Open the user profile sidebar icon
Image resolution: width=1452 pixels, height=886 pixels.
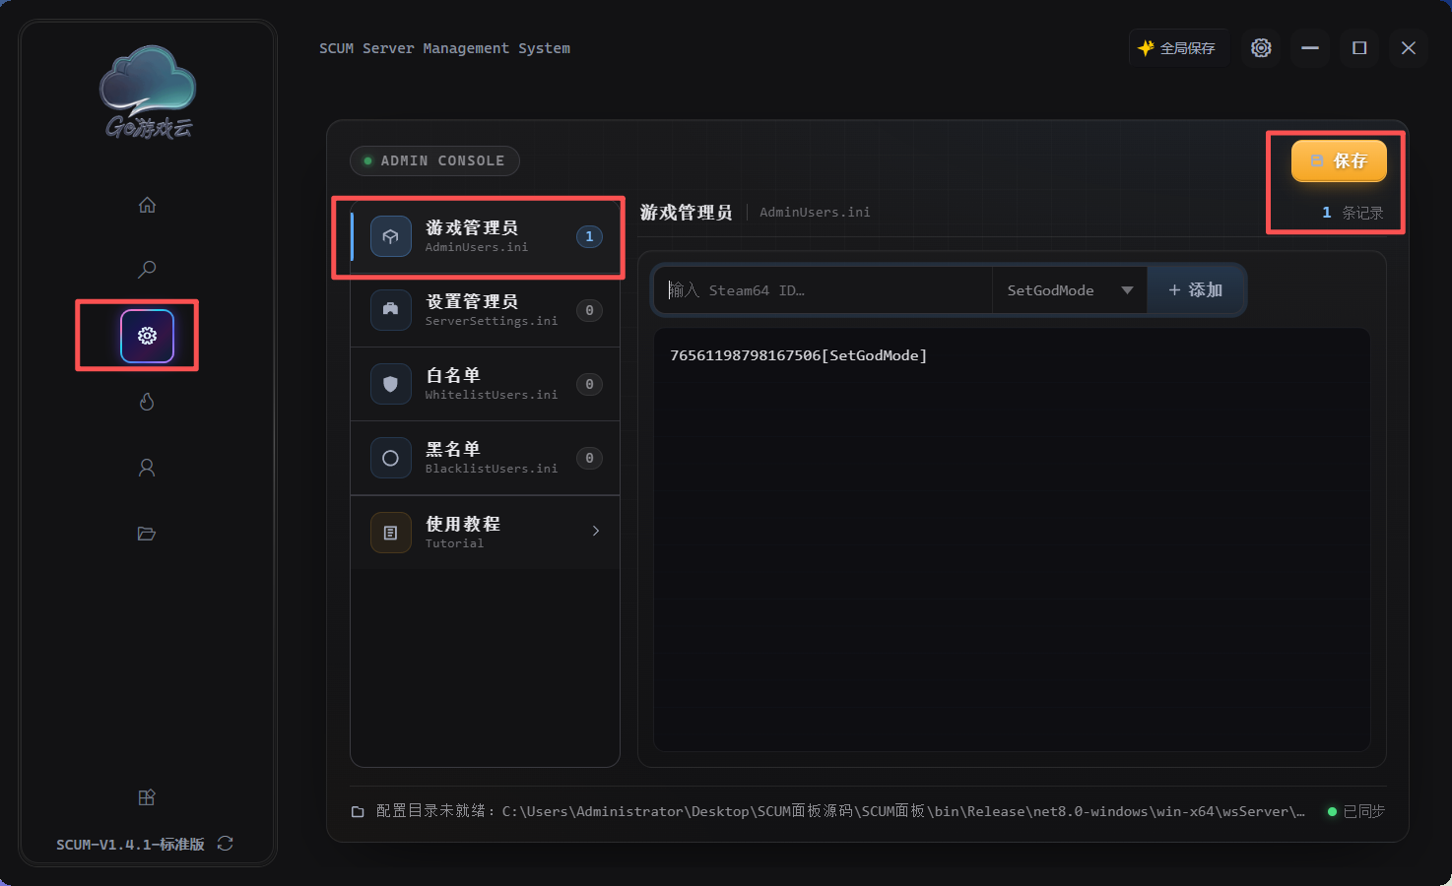(147, 468)
